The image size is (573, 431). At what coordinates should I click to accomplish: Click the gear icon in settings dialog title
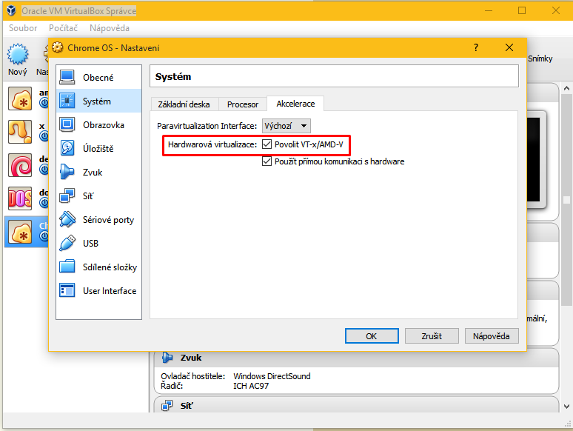pyautogui.click(x=57, y=47)
